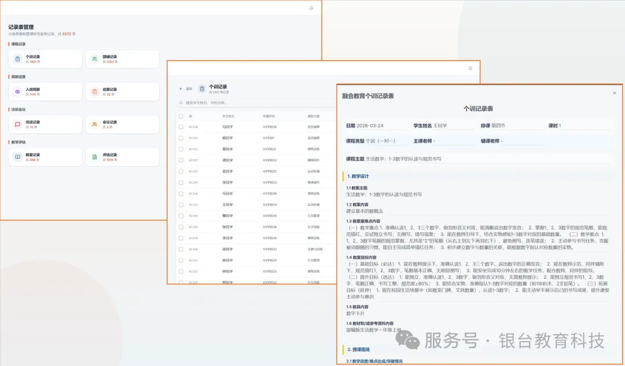
Task: Open the 团辅记录 group icon
Action: point(94,59)
